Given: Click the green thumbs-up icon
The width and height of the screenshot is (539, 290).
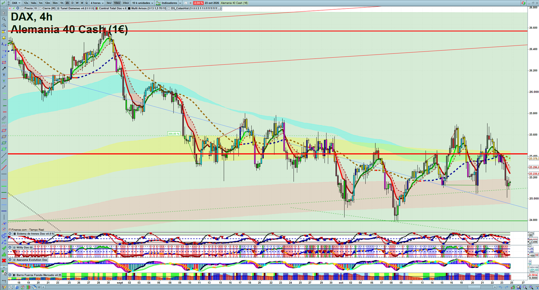Looking at the screenshot, I should (4, 254).
